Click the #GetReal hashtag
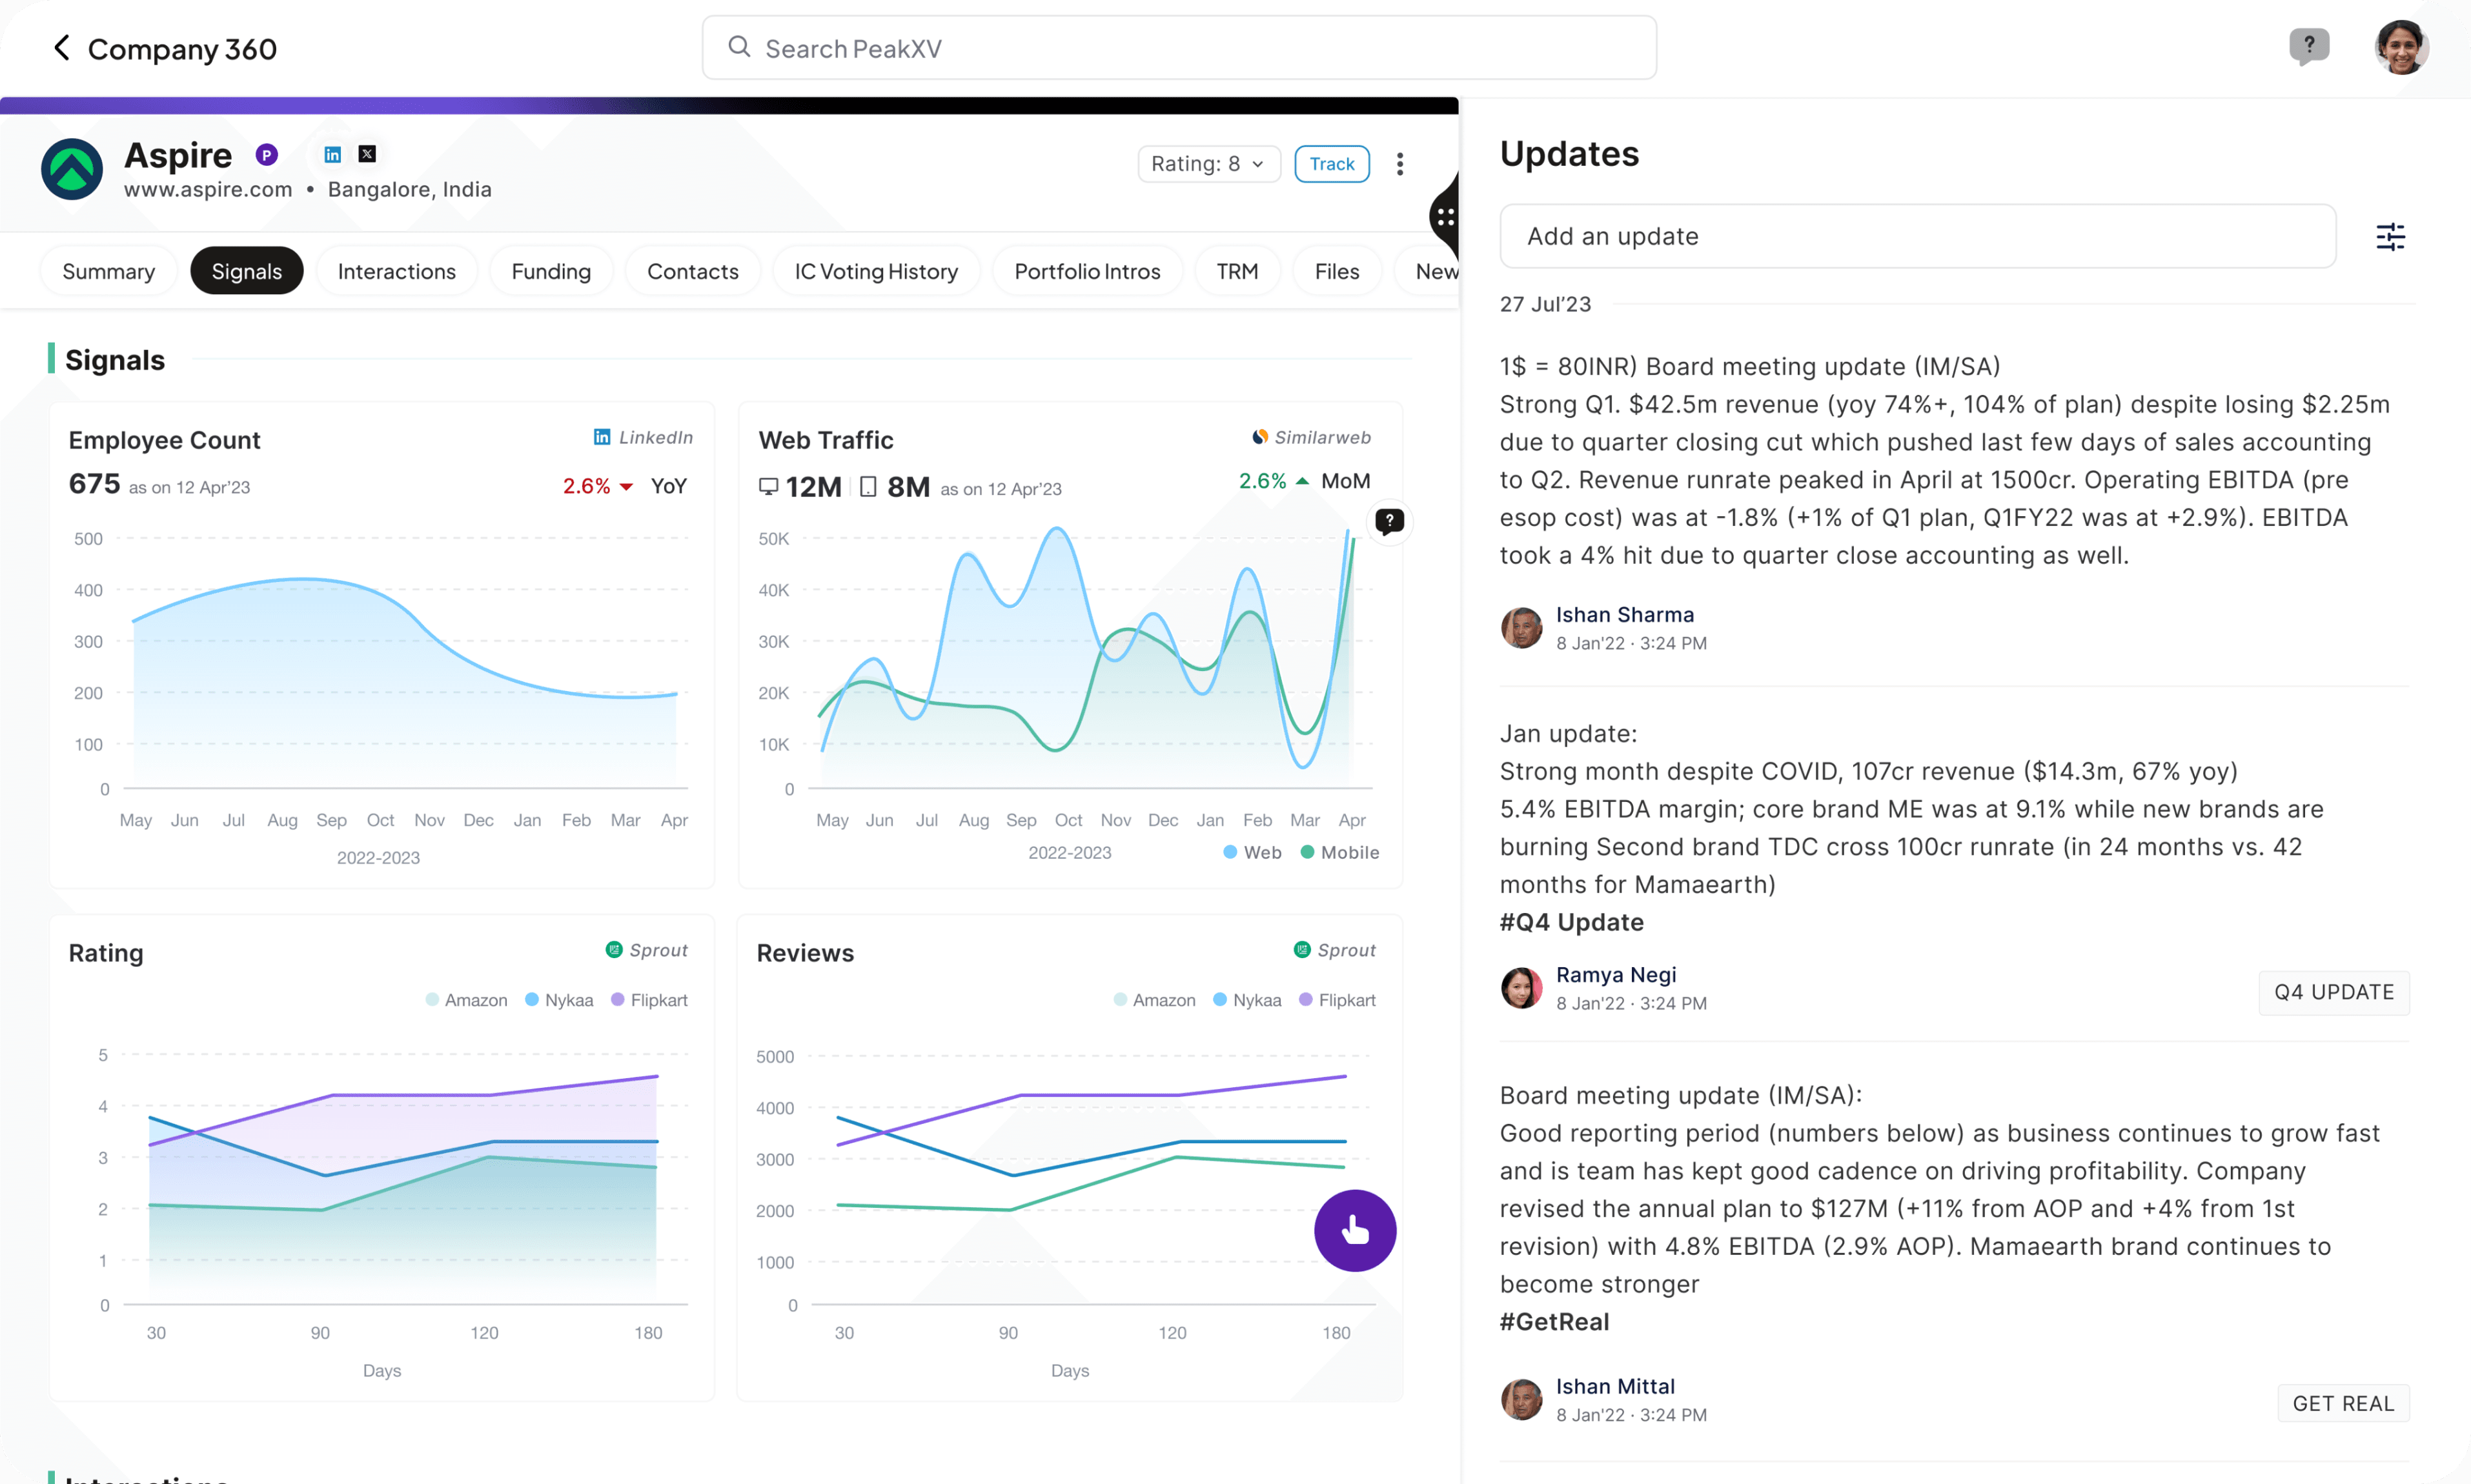This screenshot has width=2471, height=1484. click(1554, 1322)
